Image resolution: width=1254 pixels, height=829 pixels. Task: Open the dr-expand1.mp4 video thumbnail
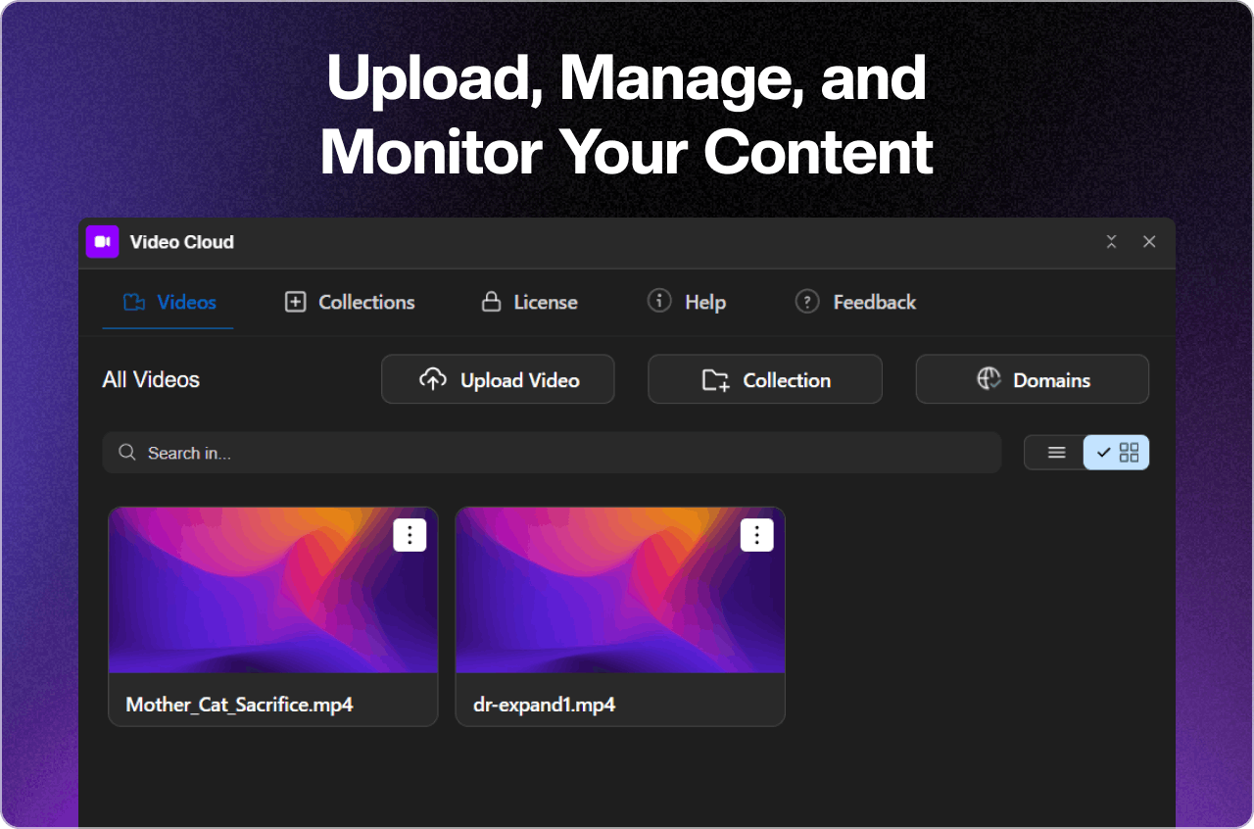(x=619, y=589)
